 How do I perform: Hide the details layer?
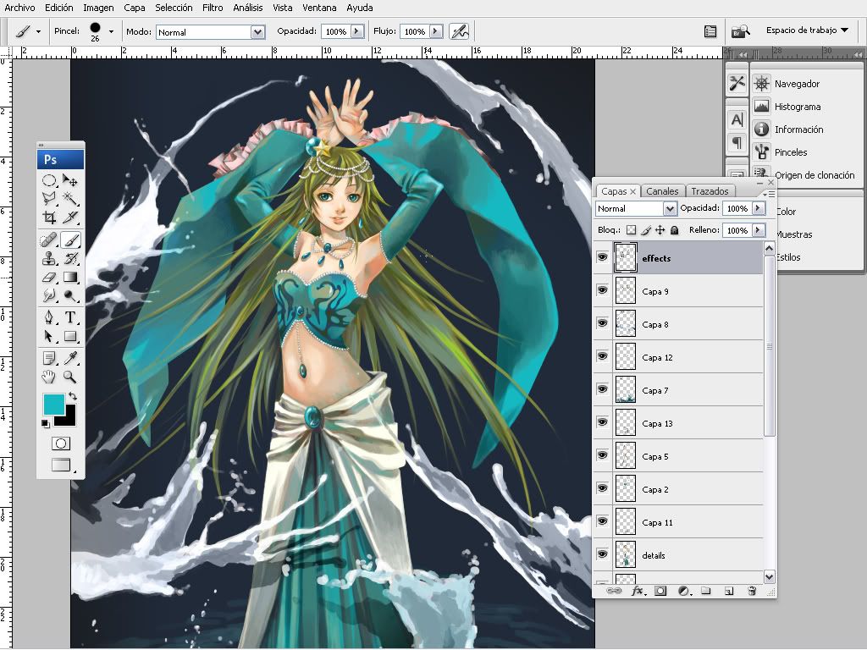[x=603, y=554]
